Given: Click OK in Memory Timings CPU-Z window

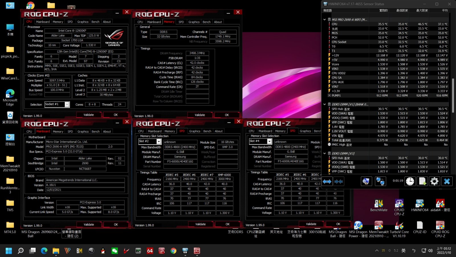Looking at the screenshot, I should [x=227, y=115].
